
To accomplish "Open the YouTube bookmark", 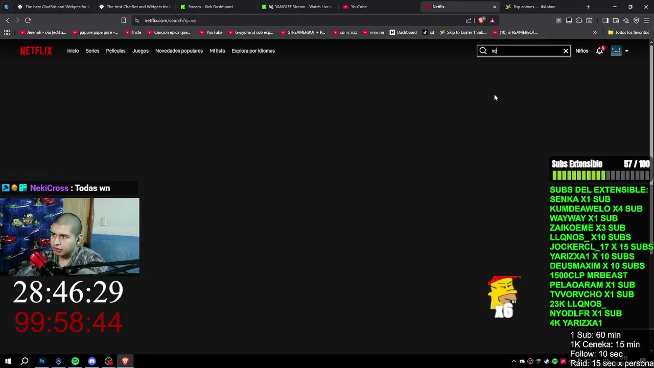I will (211, 32).
